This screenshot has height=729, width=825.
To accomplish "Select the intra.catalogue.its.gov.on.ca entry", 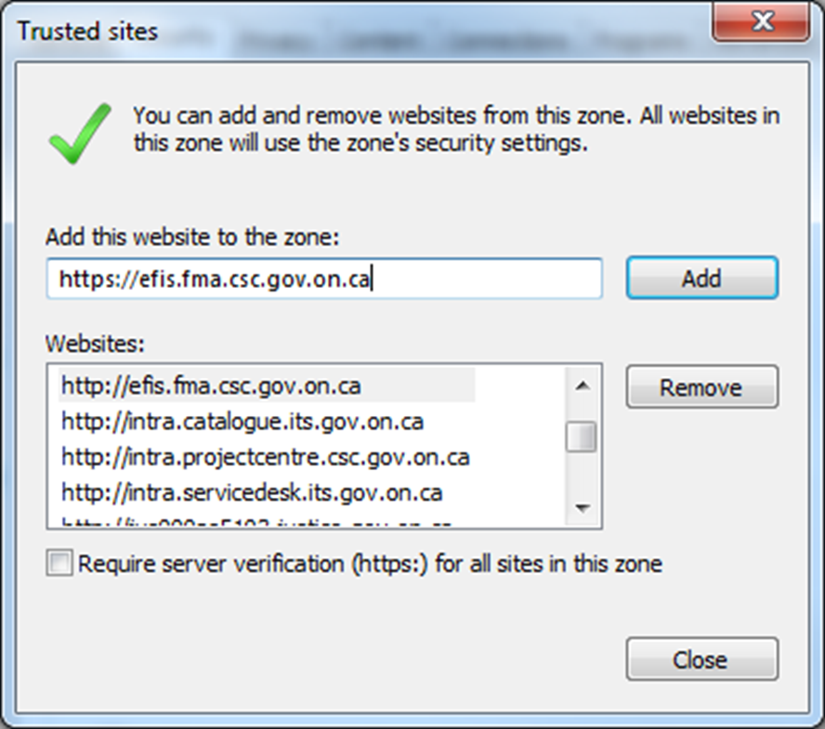I will tap(242, 422).
